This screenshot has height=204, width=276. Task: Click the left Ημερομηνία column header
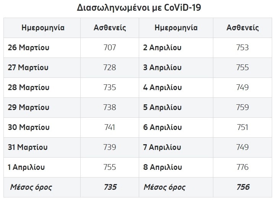point(43,28)
